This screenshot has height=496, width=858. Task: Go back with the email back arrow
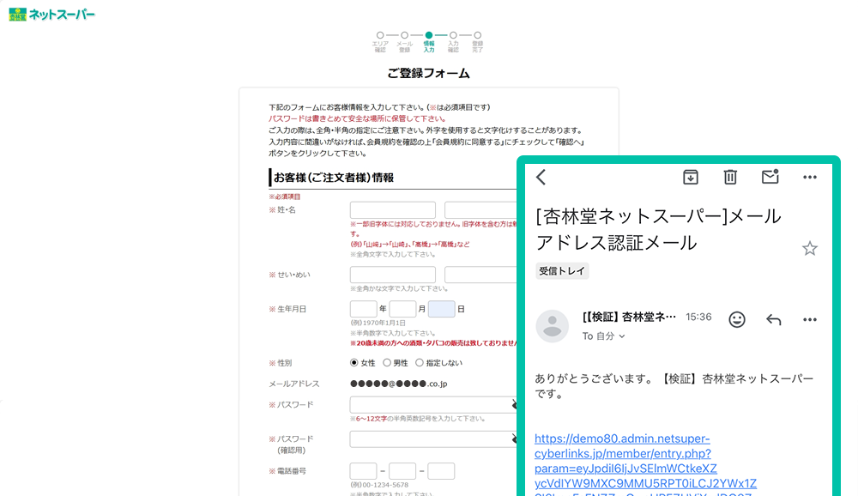pyautogui.click(x=541, y=177)
